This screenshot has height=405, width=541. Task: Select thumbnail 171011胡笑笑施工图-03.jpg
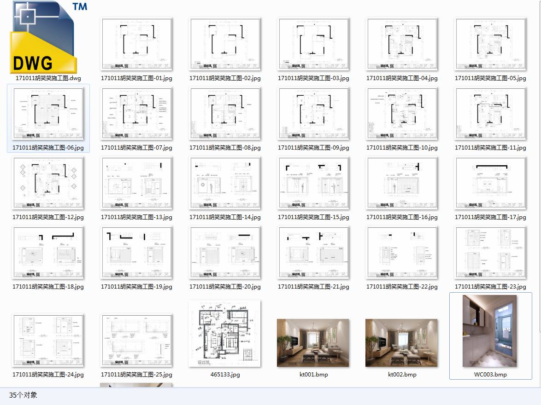313,45
